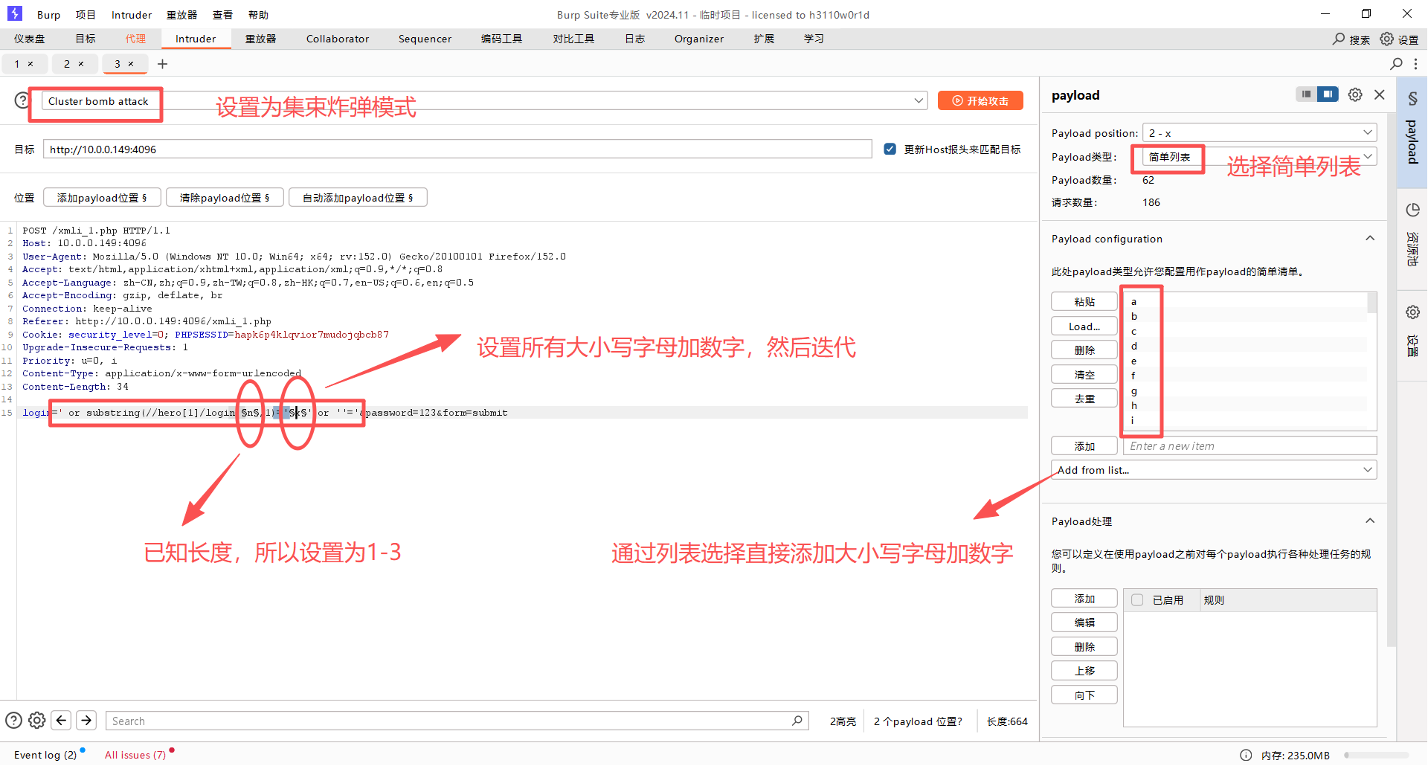Open global settings gear beside 设置
Image resolution: width=1428 pixels, height=766 pixels.
1387,39
